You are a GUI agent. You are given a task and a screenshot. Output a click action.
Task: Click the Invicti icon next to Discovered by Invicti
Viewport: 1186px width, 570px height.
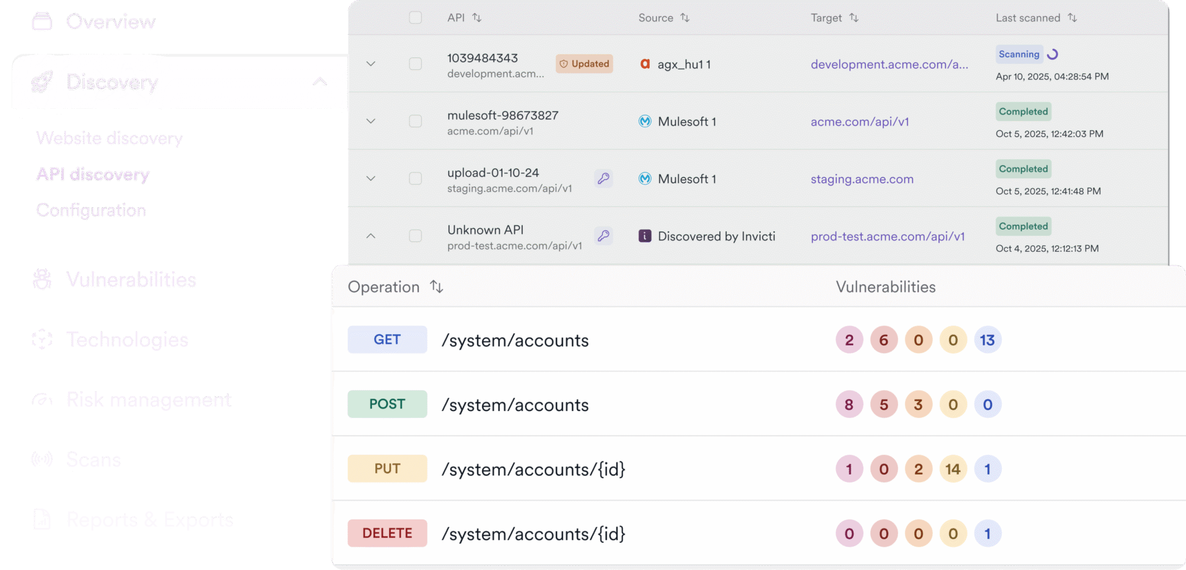pos(645,236)
